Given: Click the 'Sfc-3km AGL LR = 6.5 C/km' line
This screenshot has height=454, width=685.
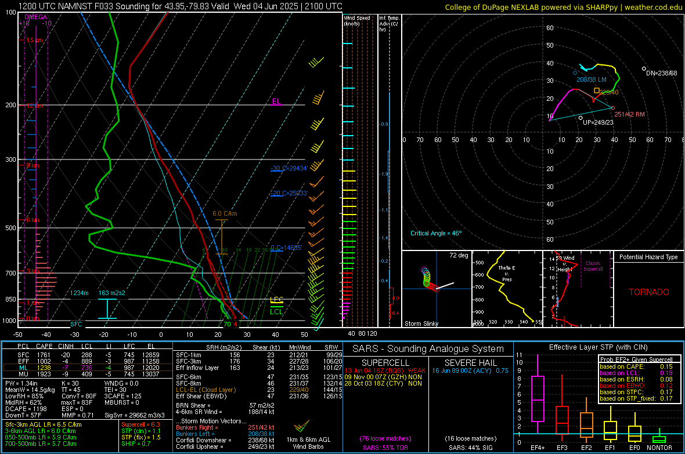Looking at the screenshot, I should 44,424.
